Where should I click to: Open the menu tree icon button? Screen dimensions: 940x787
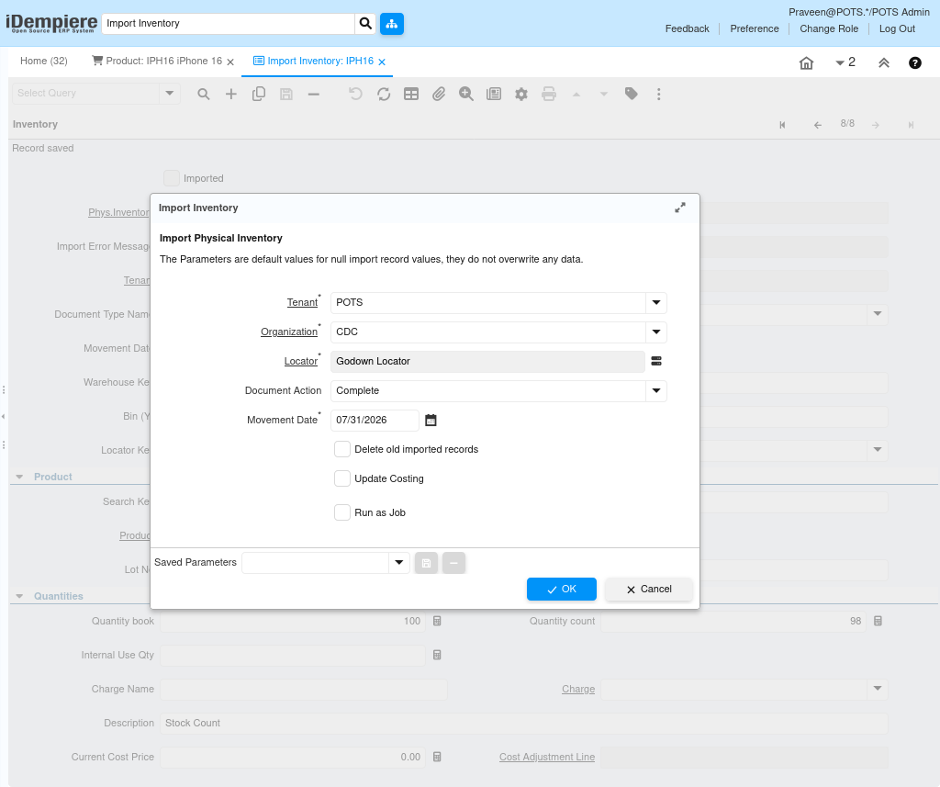pyautogui.click(x=391, y=23)
